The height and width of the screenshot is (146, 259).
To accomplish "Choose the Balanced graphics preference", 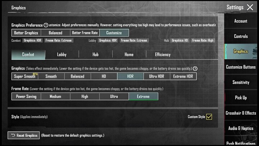I will 55,33.
